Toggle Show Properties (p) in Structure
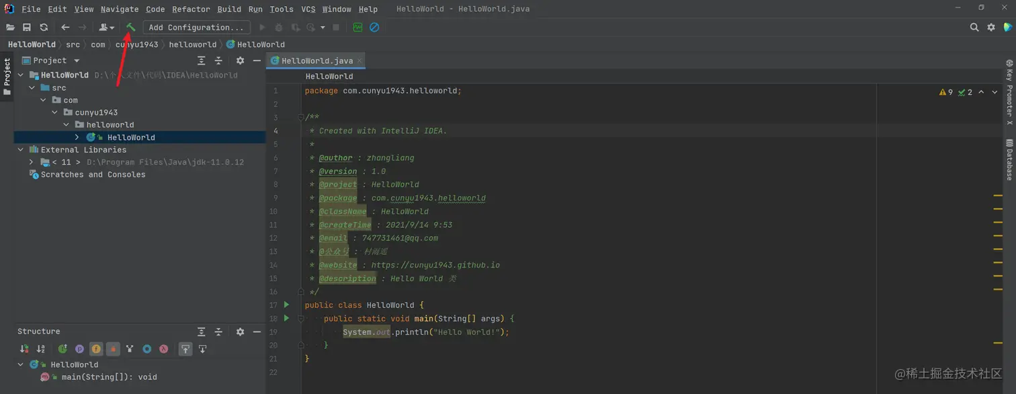The image size is (1016, 394). [79, 349]
